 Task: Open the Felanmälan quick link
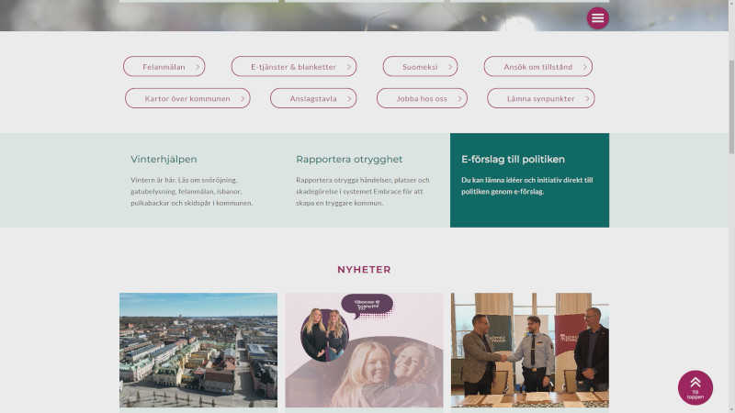(x=164, y=66)
